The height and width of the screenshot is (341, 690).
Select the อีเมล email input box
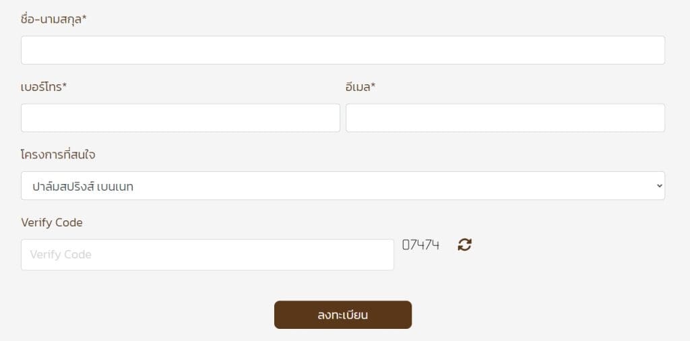pyautogui.click(x=505, y=118)
